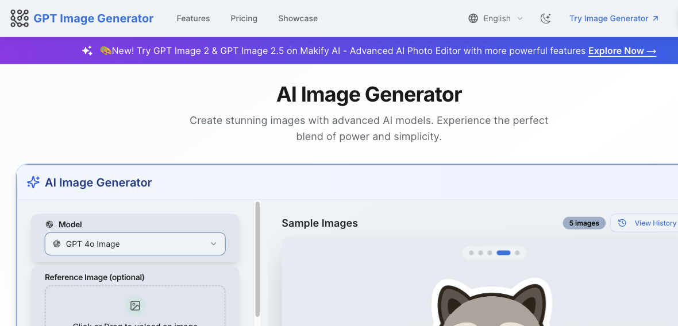Open the Features menu item
Image resolution: width=678 pixels, height=326 pixels.
click(193, 18)
